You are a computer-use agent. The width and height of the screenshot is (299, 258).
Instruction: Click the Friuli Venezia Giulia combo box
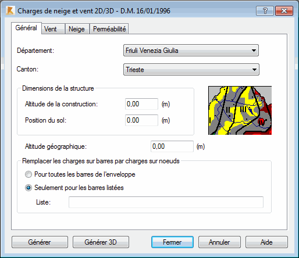click(191, 51)
